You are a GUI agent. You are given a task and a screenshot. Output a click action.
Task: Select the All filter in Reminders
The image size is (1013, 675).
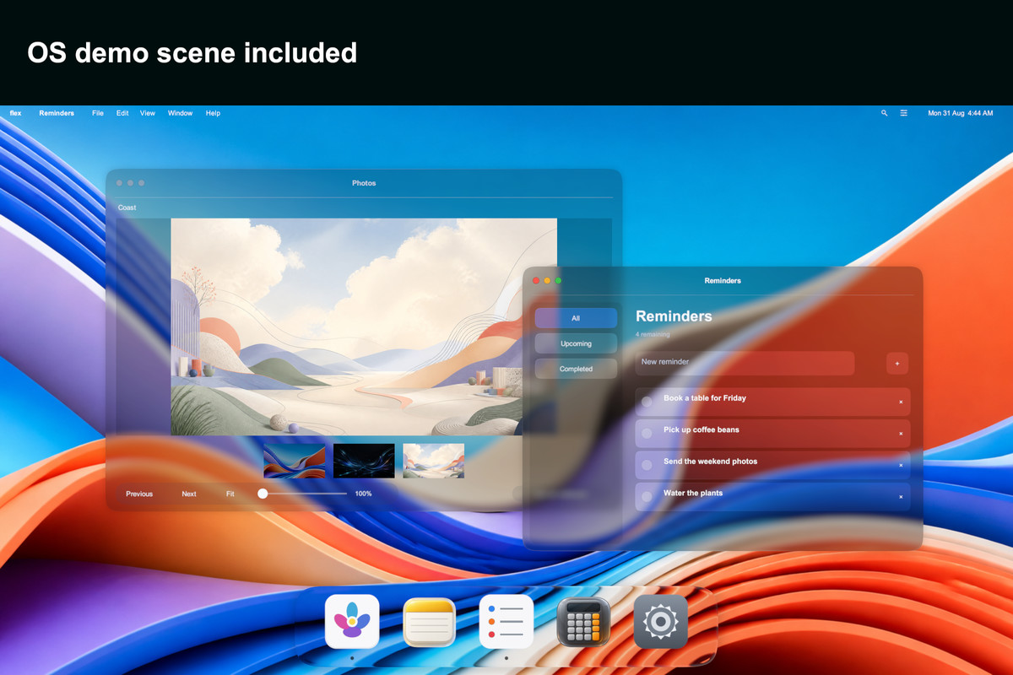point(576,318)
